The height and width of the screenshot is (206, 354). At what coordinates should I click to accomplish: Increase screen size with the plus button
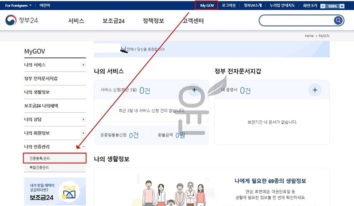tap(342, 6)
